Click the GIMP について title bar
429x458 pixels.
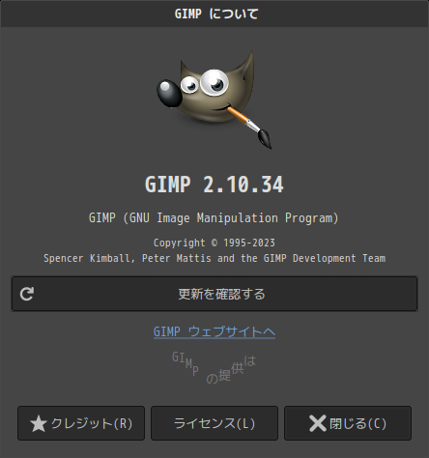[214, 14]
